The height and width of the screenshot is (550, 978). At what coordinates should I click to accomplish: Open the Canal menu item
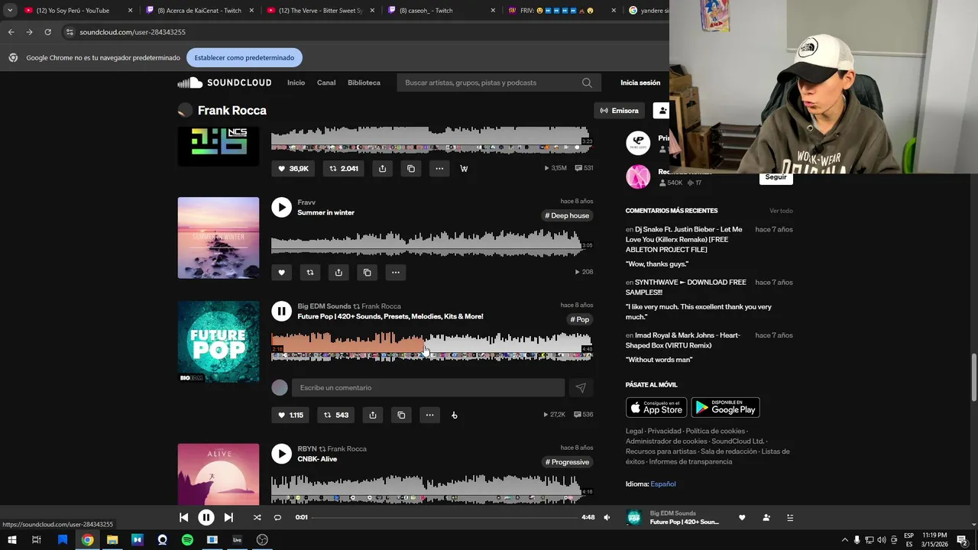pyautogui.click(x=326, y=82)
